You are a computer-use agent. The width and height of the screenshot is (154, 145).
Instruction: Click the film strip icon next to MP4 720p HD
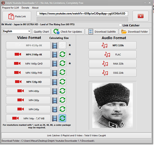55,82
